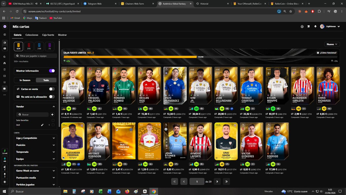
Task: Add a new list with plus button
Action: coord(52,114)
